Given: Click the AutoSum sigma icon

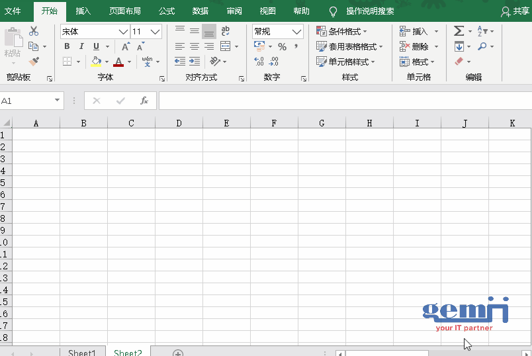Looking at the screenshot, I should coord(459,31).
